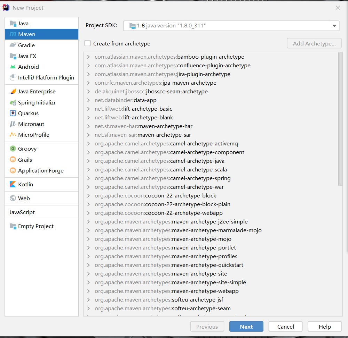Select the Gradle elephant icon

[x=13, y=45]
